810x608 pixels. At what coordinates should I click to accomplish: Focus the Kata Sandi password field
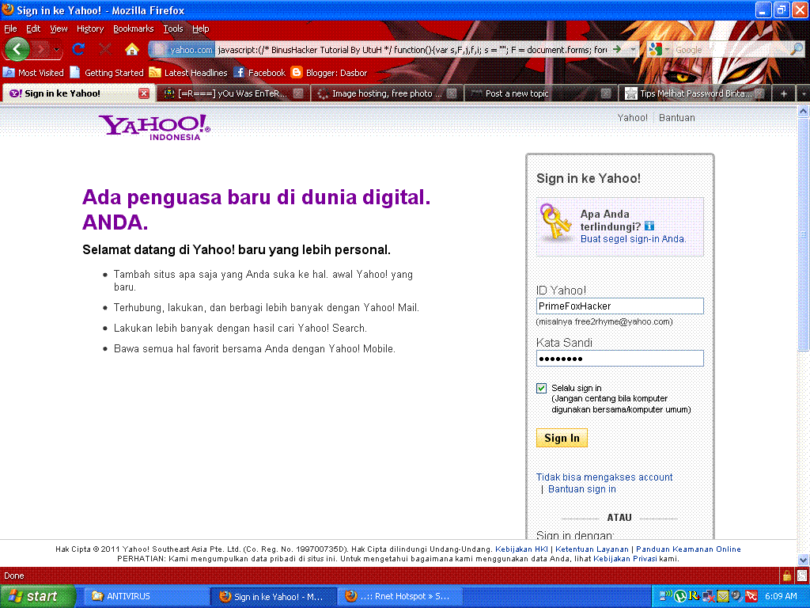[x=620, y=359]
